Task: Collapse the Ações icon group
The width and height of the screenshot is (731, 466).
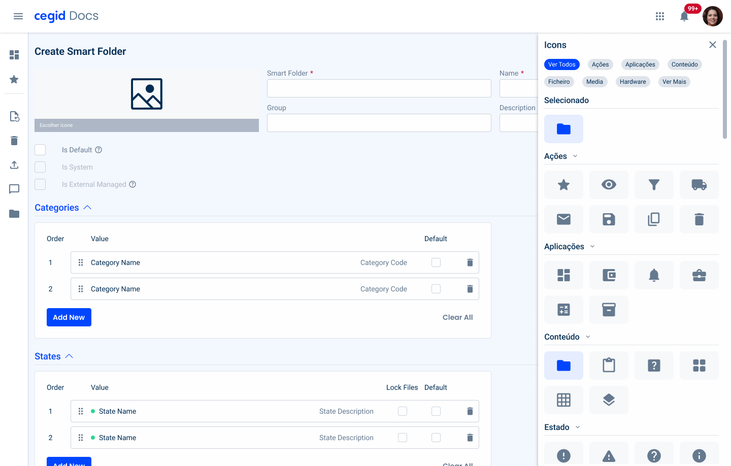Action: coord(575,156)
